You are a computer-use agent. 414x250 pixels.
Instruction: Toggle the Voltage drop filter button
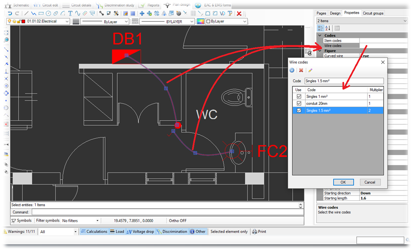coord(140,232)
